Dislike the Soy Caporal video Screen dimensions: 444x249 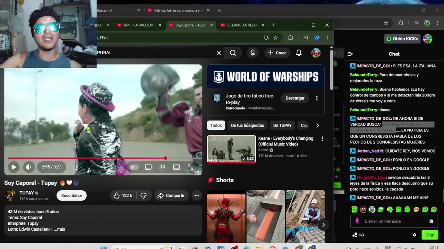[144, 195]
